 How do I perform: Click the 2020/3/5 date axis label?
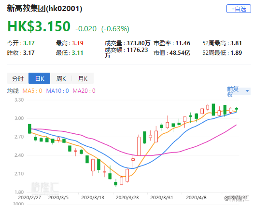[58, 197]
